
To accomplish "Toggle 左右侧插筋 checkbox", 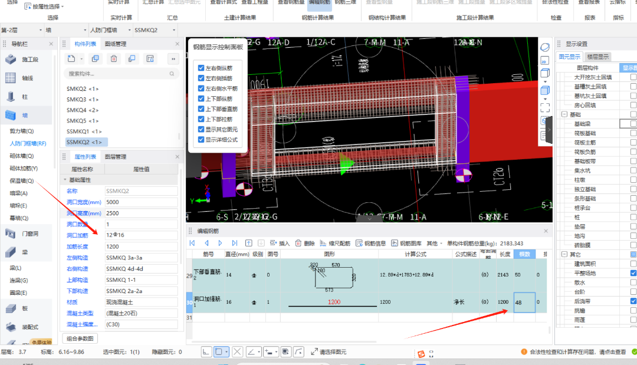I will coord(201,78).
